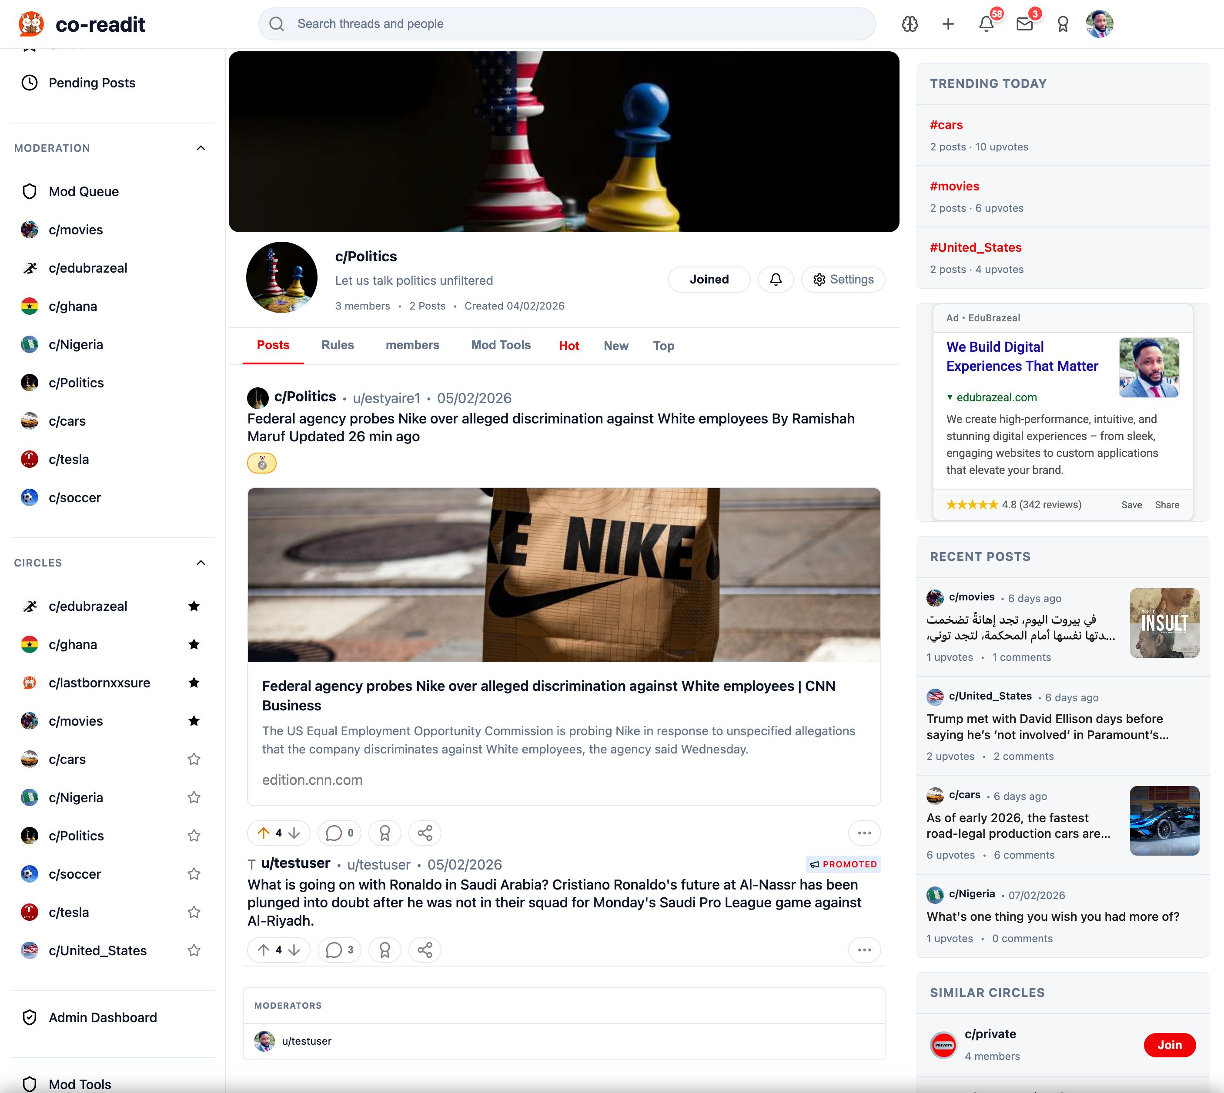This screenshot has height=1093, width=1224.
Task: Give an award to the Nike post
Action: [385, 833]
